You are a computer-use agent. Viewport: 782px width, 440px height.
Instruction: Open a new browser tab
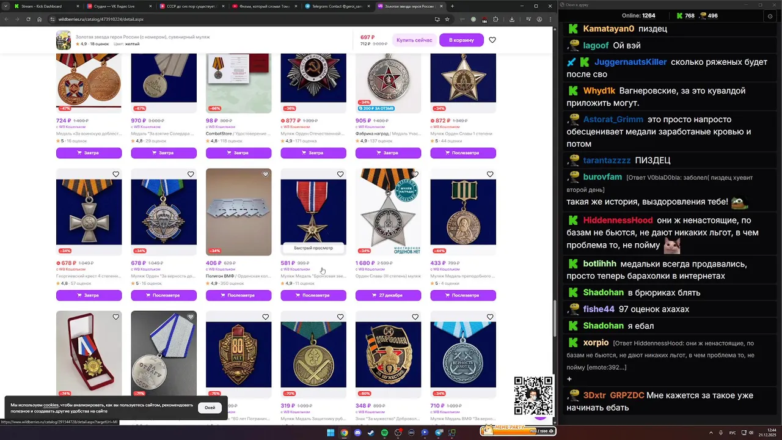pyautogui.click(x=452, y=6)
